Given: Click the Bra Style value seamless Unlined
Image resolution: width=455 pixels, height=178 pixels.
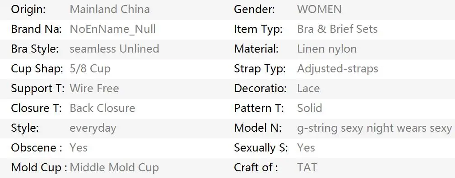Looking at the screenshot, I should point(114,49).
